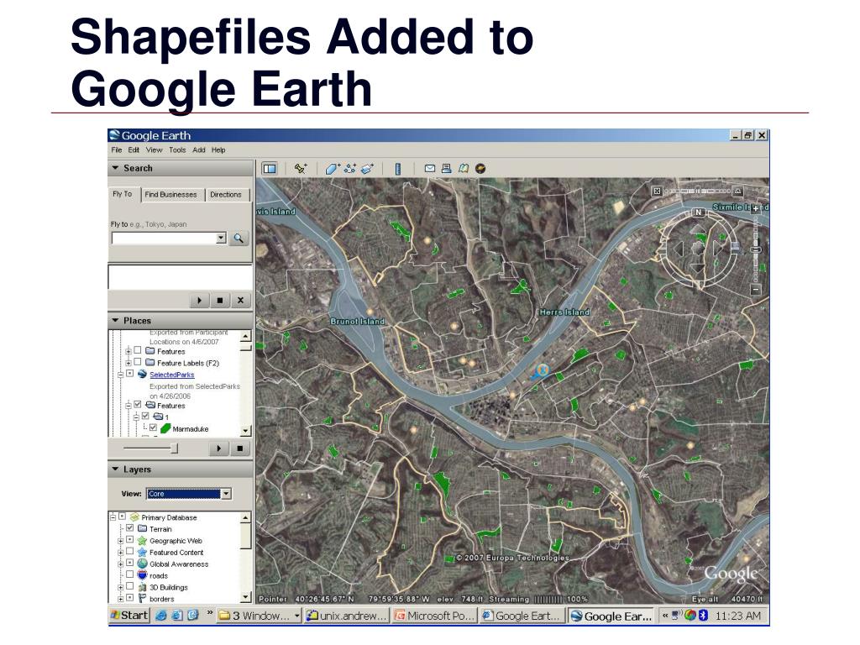Click the Print toolbar icon
This screenshot has width=860, height=645.
[x=447, y=168]
